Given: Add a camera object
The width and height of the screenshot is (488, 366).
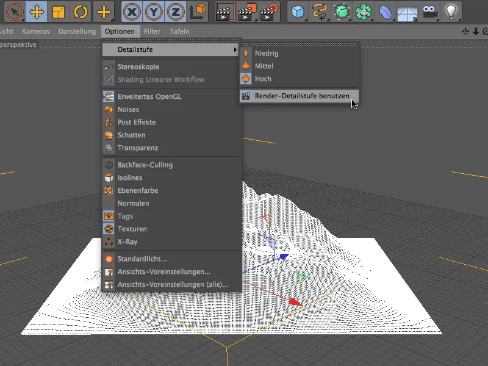Looking at the screenshot, I should (x=429, y=12).
